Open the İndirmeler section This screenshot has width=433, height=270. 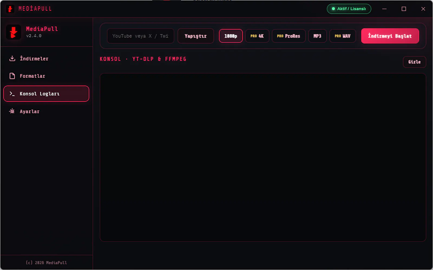click(x=46, y=59)
